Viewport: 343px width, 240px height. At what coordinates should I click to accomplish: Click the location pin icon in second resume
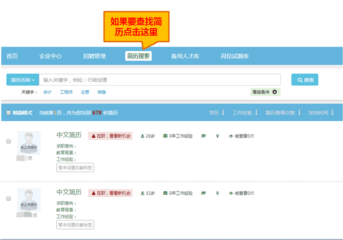click(217, 193)
